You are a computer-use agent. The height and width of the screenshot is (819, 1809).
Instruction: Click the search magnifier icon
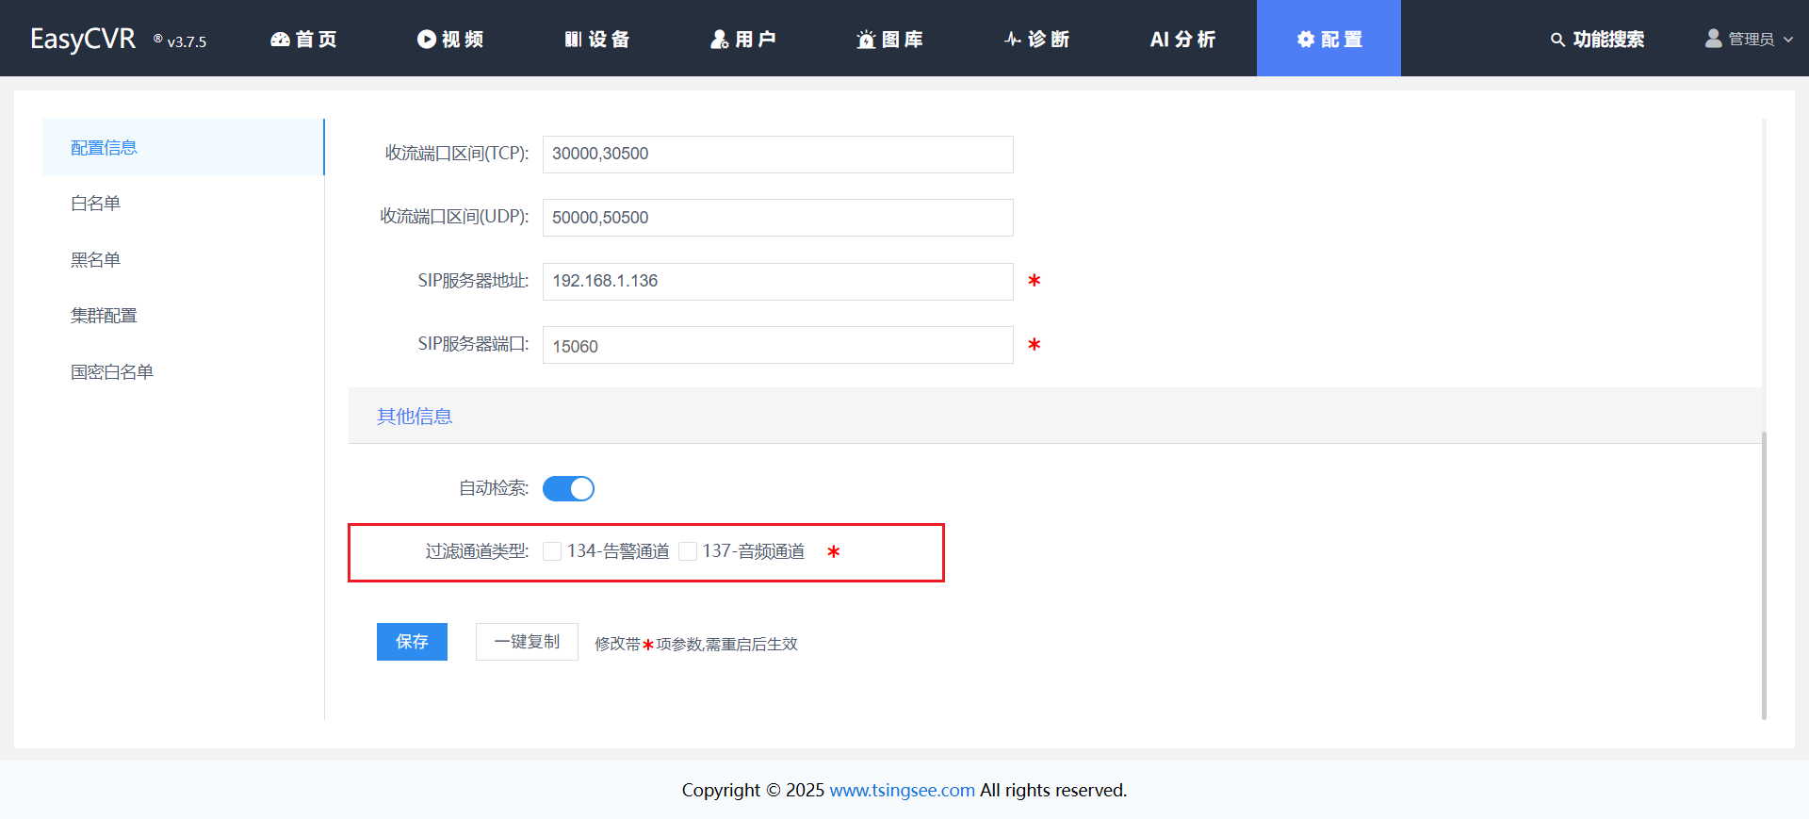tap(1557, 40)
